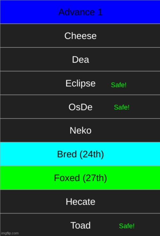Click the Foxed (27th) text
The height and width of the screenshot is (236, 160).
coord(81,178)
